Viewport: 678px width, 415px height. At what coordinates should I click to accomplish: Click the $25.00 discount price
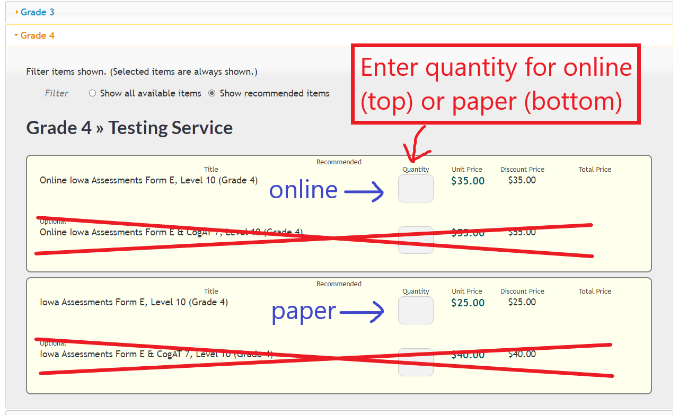[x=522, y=302]
